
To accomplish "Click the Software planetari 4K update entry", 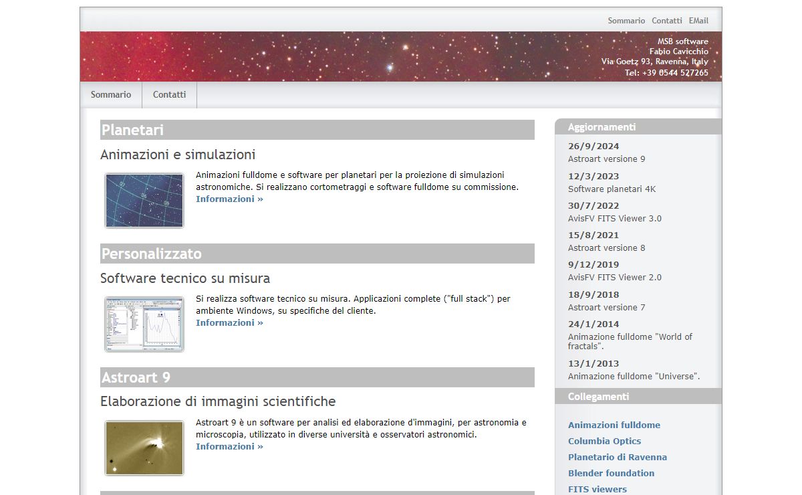I will click(x=612, y=189).
